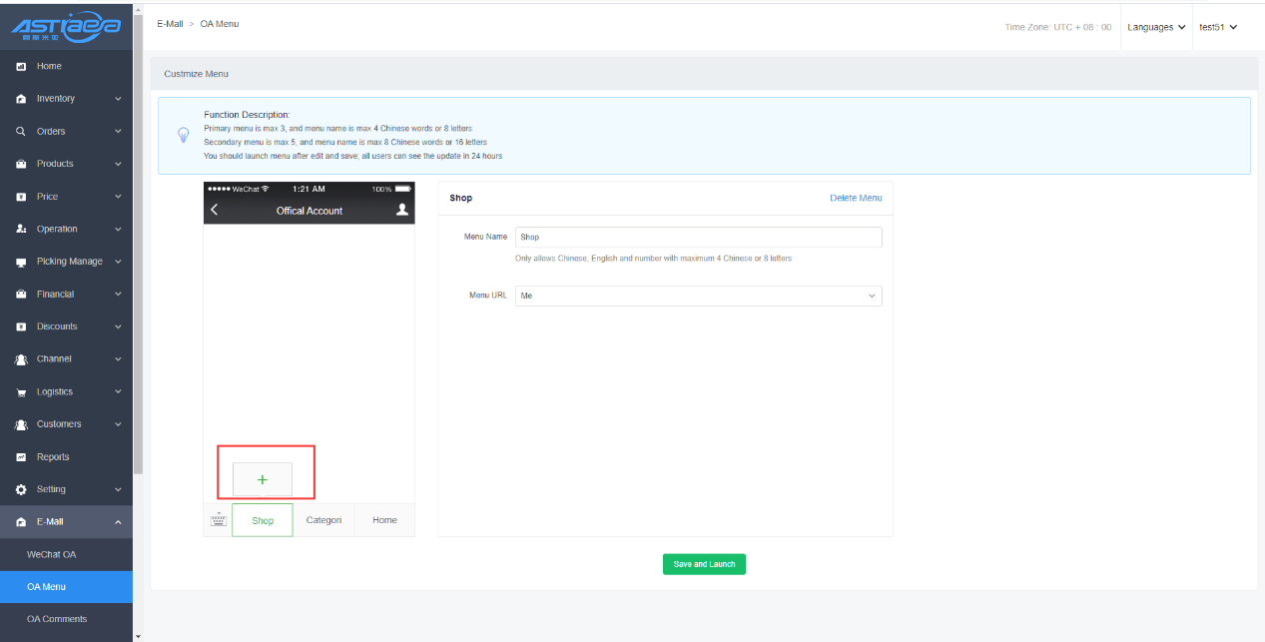
Task: Collapse the E-Mall sidebar section
Action: click(x=66, y=522)
